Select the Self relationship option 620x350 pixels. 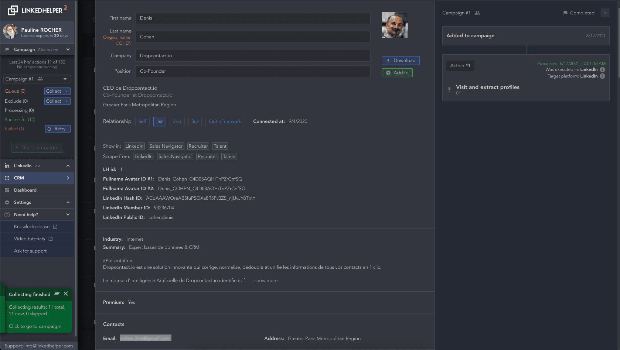pyautogui.click(x=142, y=121)
